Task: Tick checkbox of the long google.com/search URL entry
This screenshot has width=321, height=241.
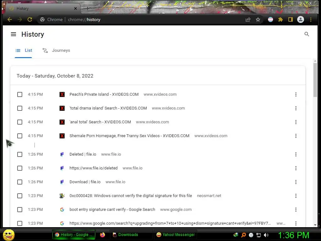Action: click(20, 223)
